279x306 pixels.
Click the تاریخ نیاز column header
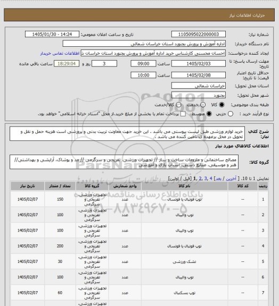point(27,186)
